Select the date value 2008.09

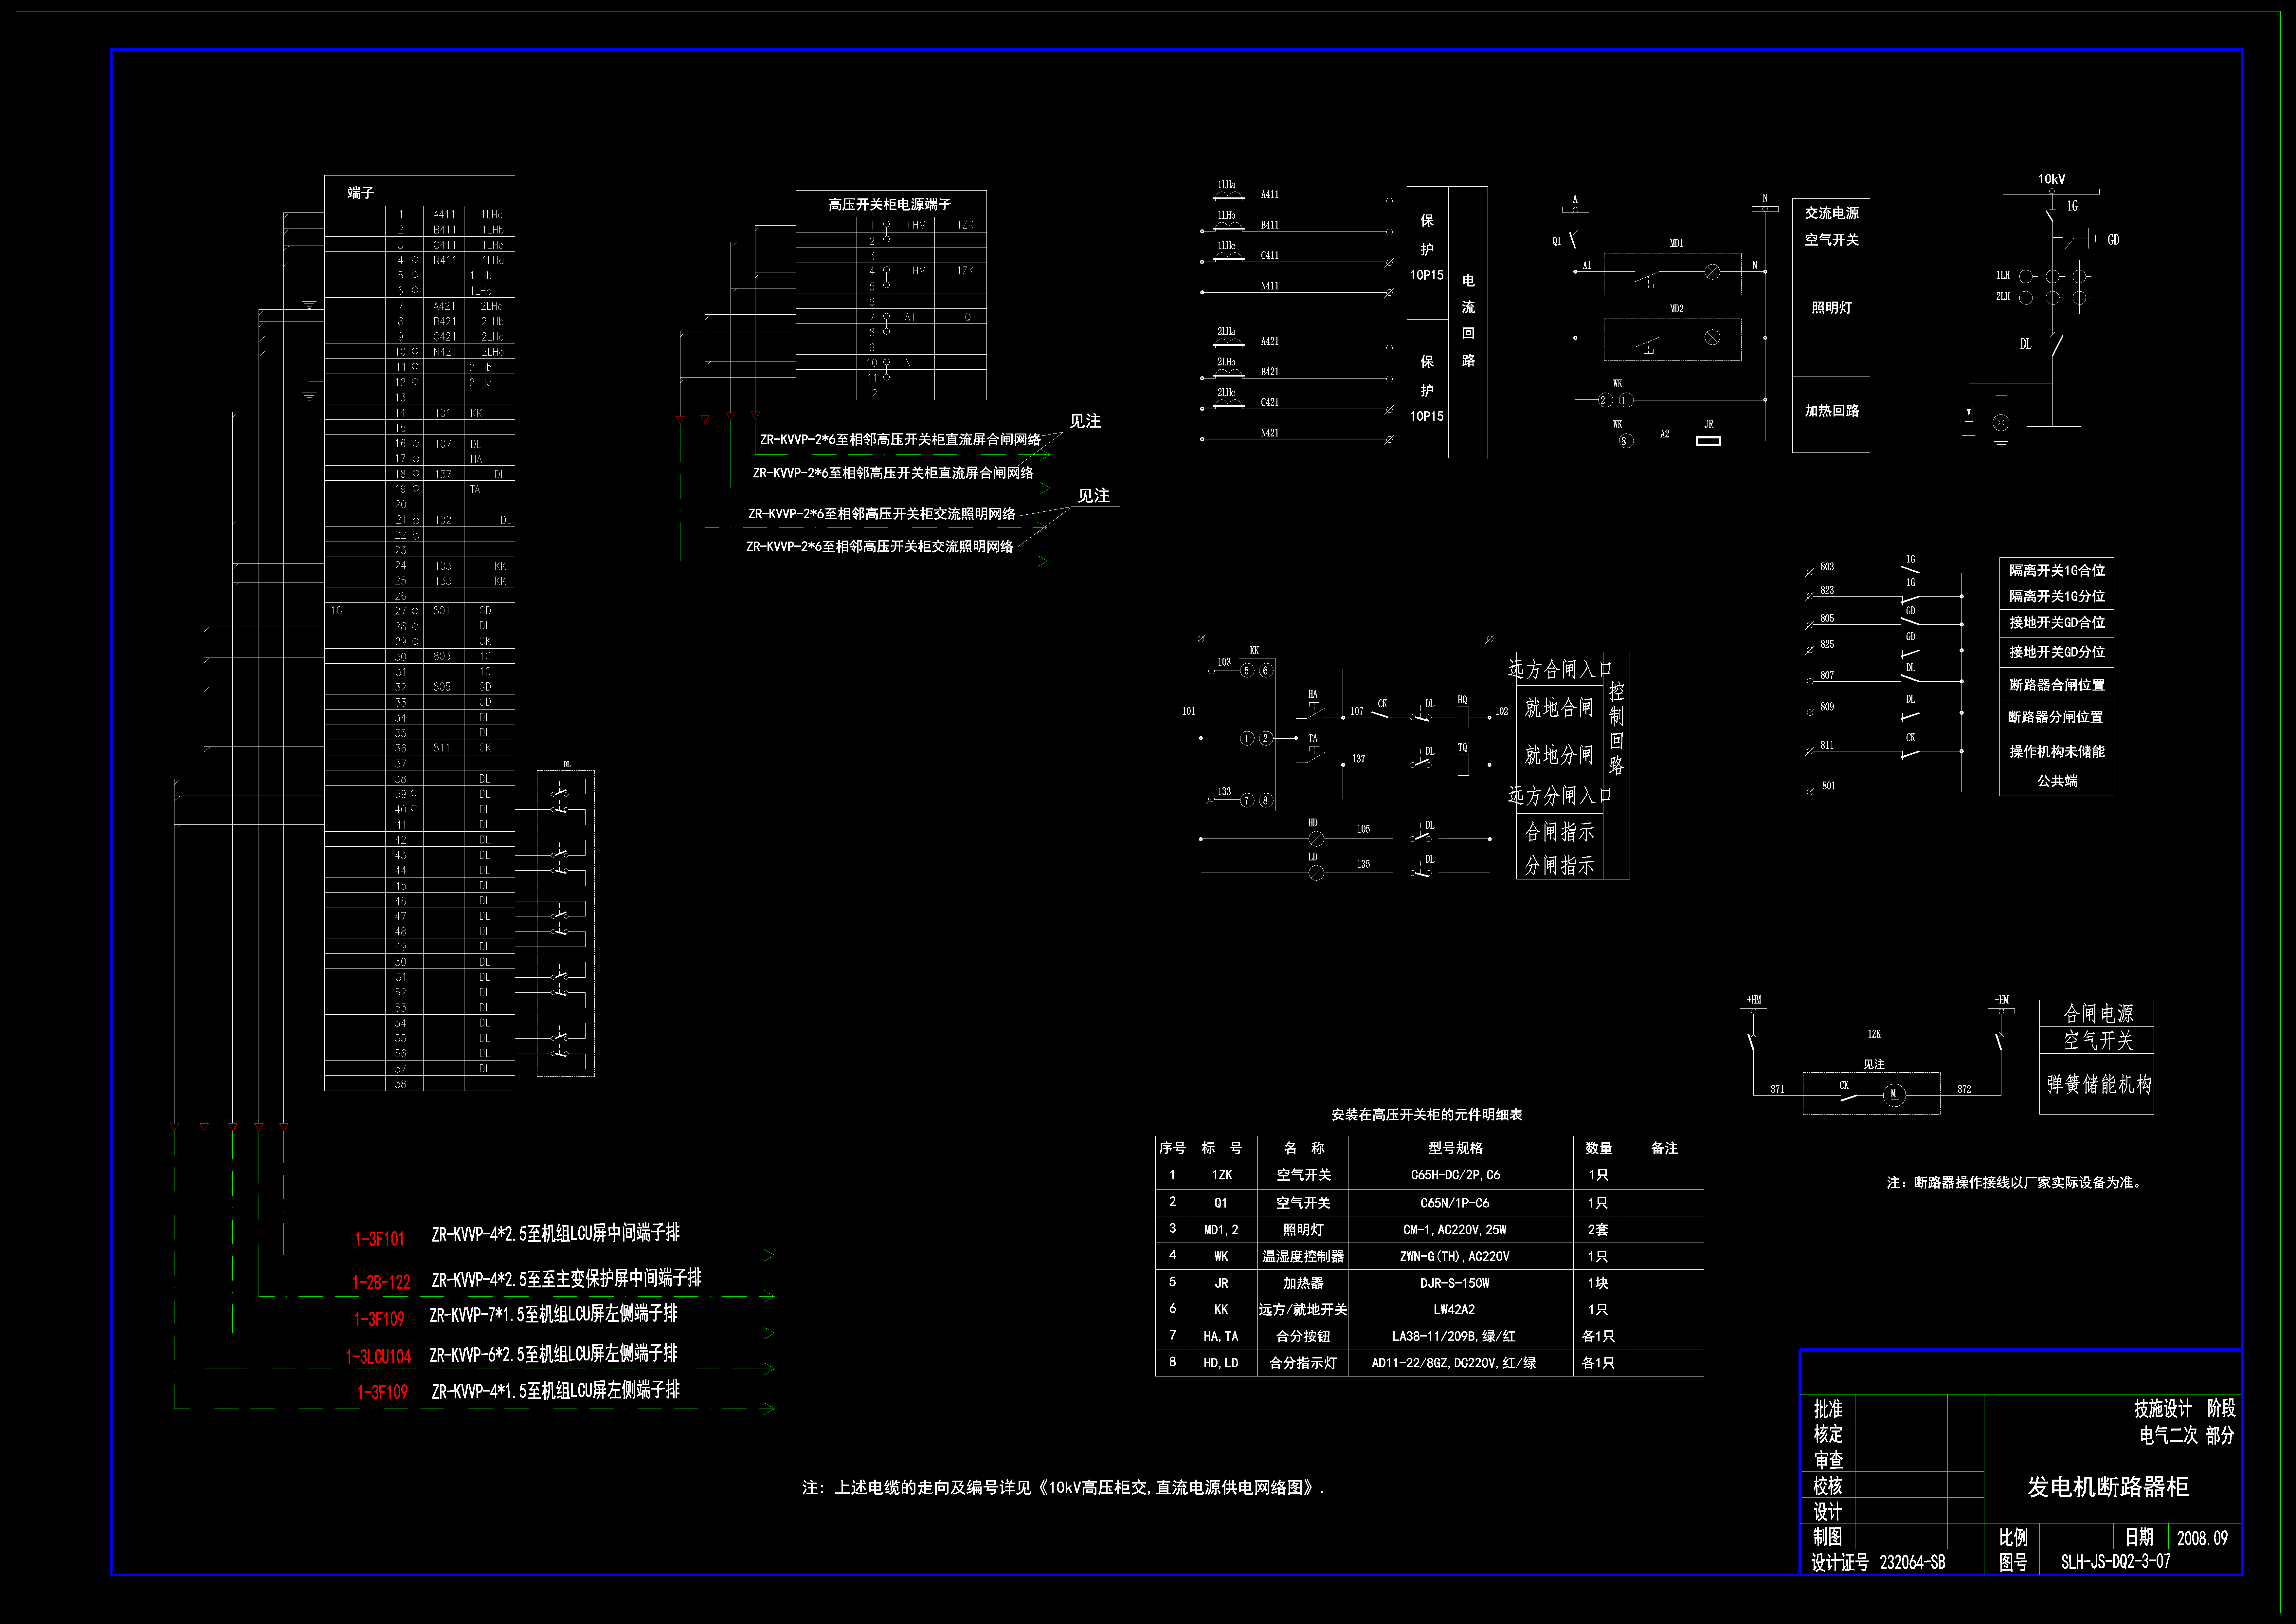point(2202,1538)
